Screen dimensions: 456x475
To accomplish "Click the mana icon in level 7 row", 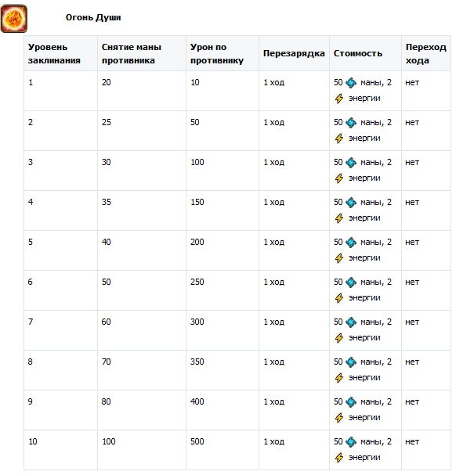I will [351, 322].
